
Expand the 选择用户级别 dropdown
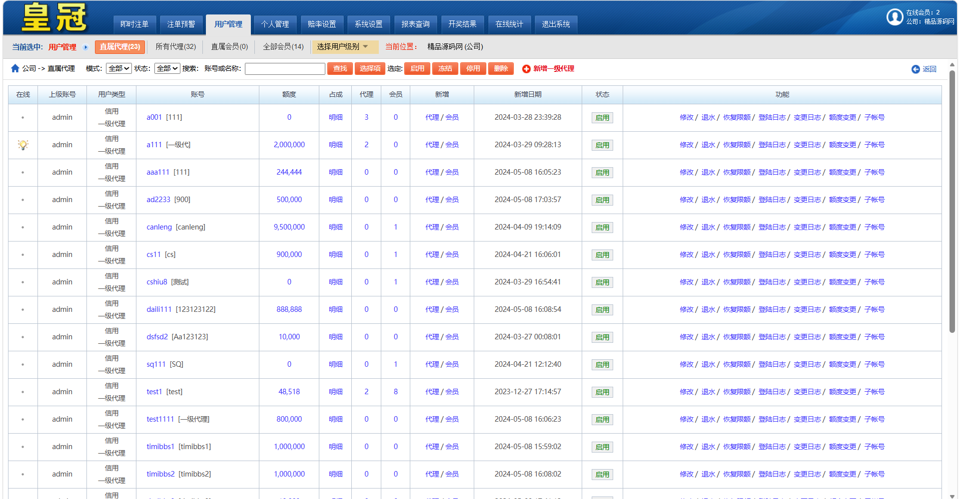tap(344, 47)
